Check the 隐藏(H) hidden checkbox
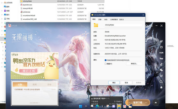 (x=106, y=64)
